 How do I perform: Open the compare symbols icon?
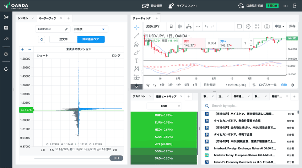pos(189,27)
